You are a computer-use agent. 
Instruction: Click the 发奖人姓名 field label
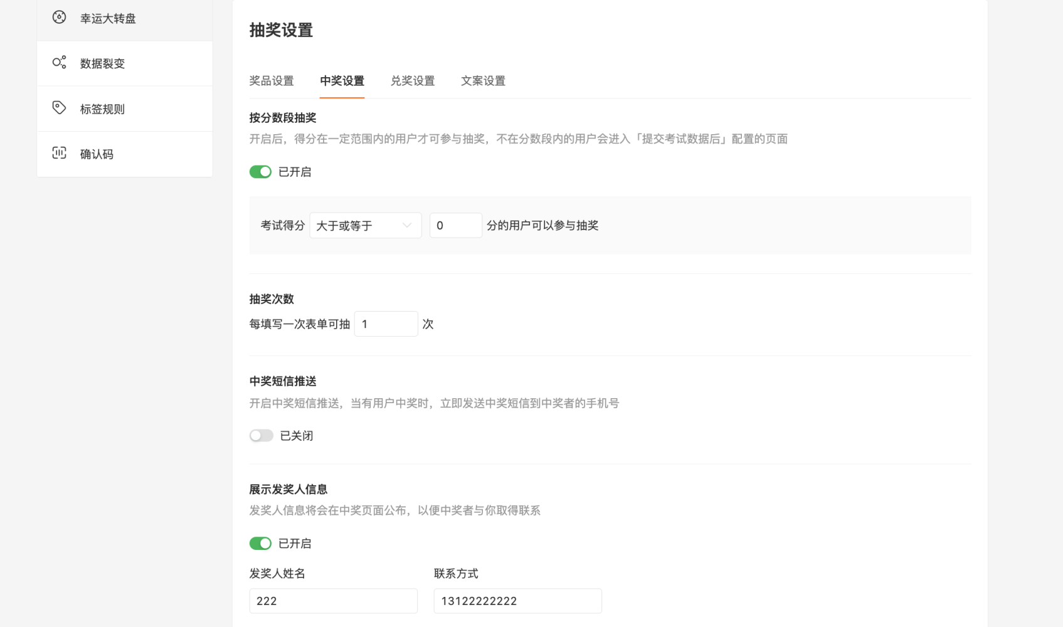277,574
